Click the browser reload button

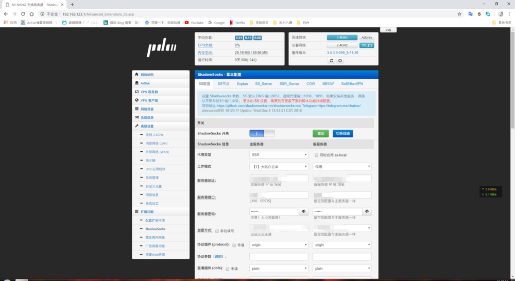pos(23,14)
